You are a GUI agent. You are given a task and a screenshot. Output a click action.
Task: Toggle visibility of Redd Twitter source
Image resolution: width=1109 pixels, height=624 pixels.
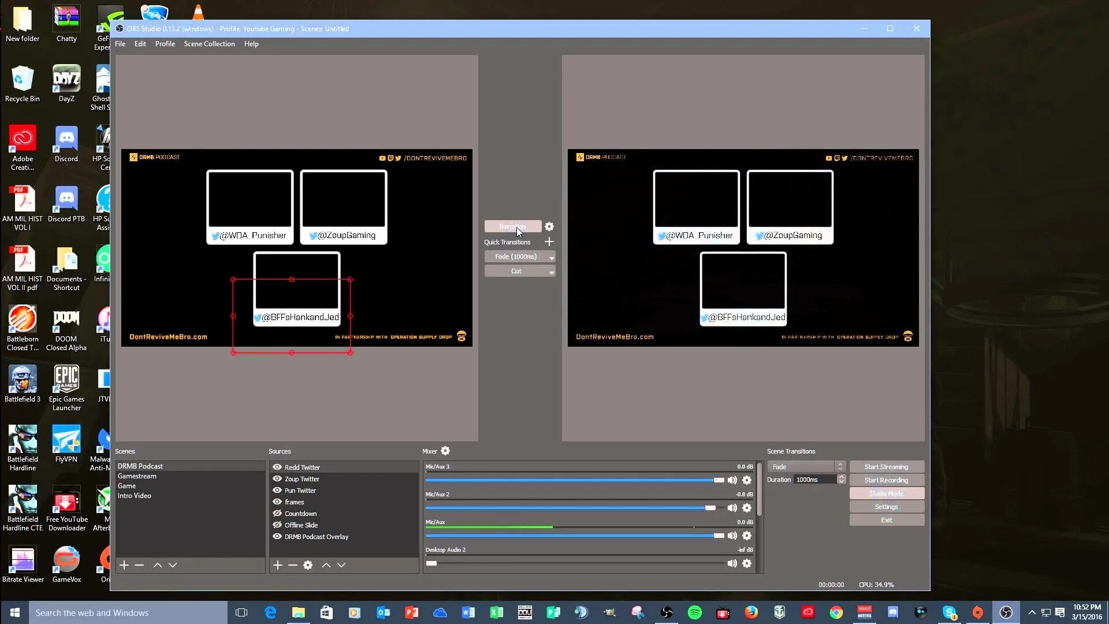pos(277,466)
